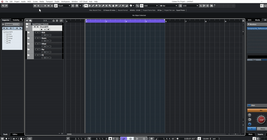The height and width of the screenshot is (140, 267).
Task: Toggle Snap on/off icon beside Grid
Action: [x=142, y=6]
